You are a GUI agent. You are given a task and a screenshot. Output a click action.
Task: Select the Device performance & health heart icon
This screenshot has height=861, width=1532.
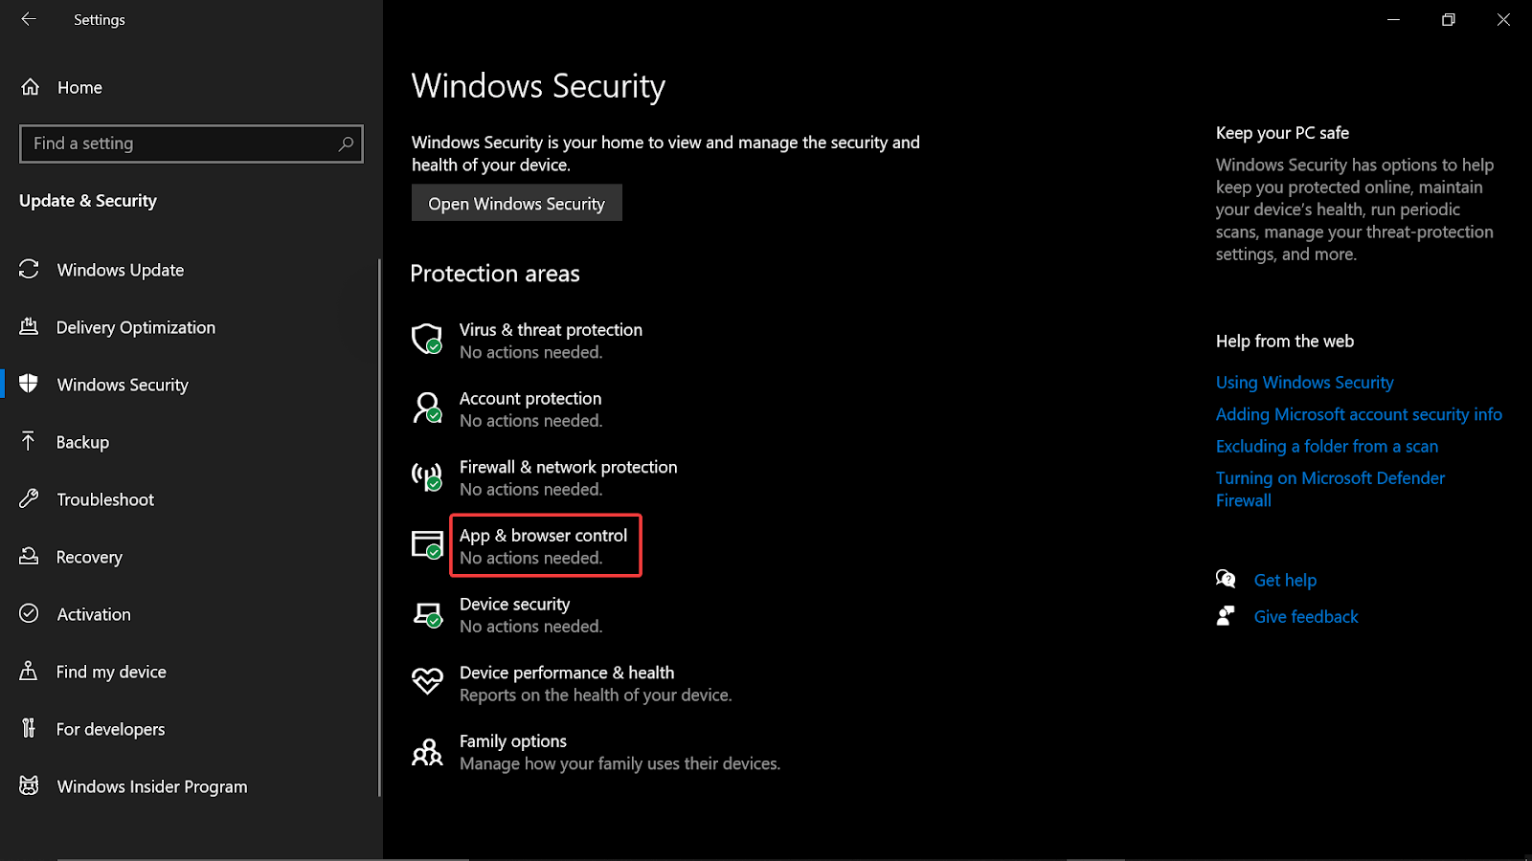428,682
